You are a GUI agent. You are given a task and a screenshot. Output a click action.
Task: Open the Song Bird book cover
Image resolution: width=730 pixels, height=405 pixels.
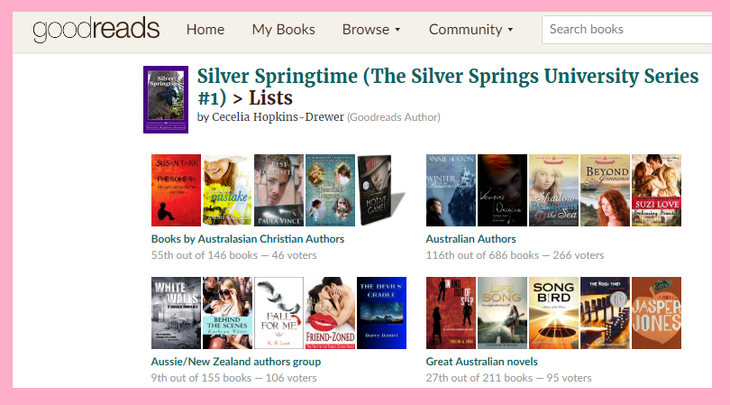click(x=552, y=313)
